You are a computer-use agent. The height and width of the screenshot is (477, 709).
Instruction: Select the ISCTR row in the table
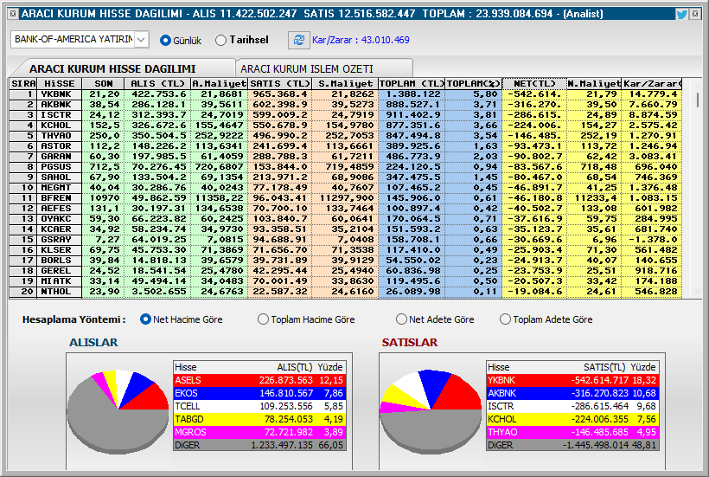tap(346, 115)
